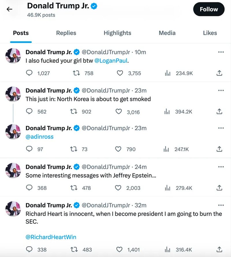Screen dimensions: 231x257
Task: Repost the Jeffrey Epstein messages post
Action: click(74, 188)
